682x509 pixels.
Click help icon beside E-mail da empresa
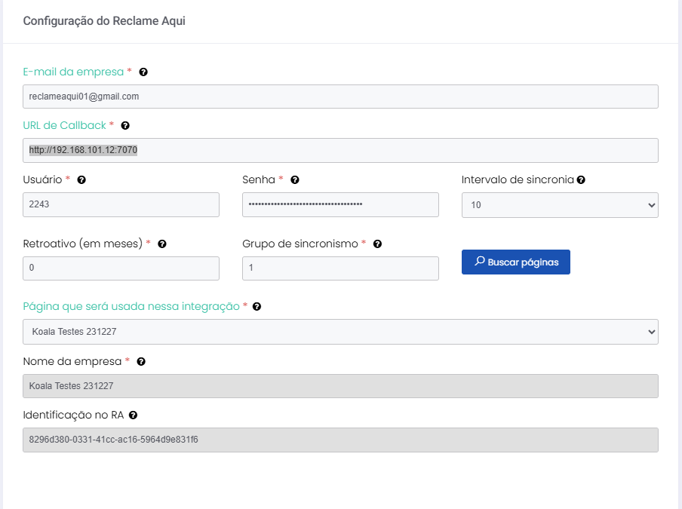[143, 72]
